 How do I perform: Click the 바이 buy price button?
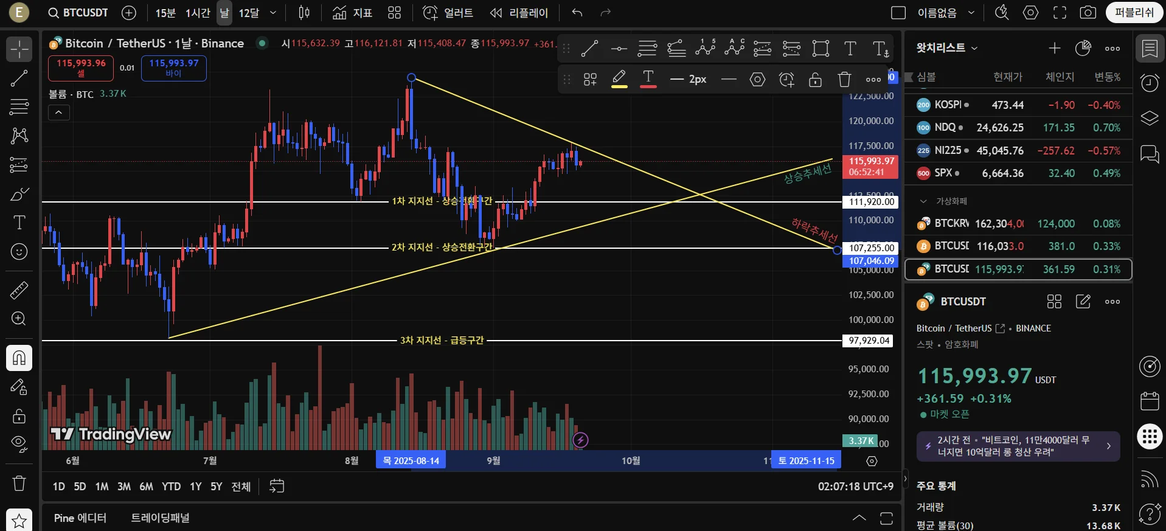click(174, 68)
